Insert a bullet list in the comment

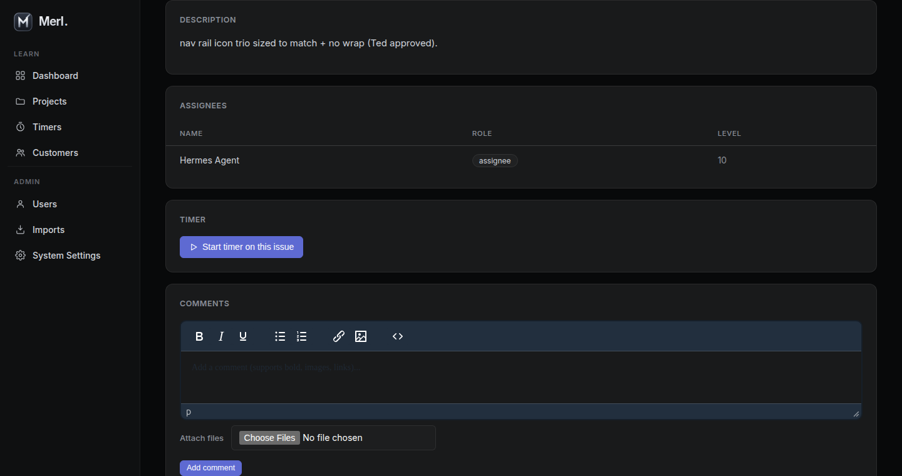(x=280, y=336)
